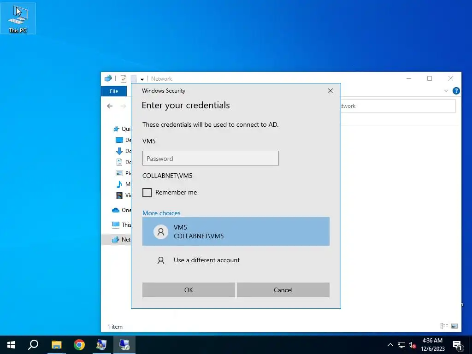472x354 pixels.
Task: Select Music folder in navigation pane
Action: coord(124,184)
